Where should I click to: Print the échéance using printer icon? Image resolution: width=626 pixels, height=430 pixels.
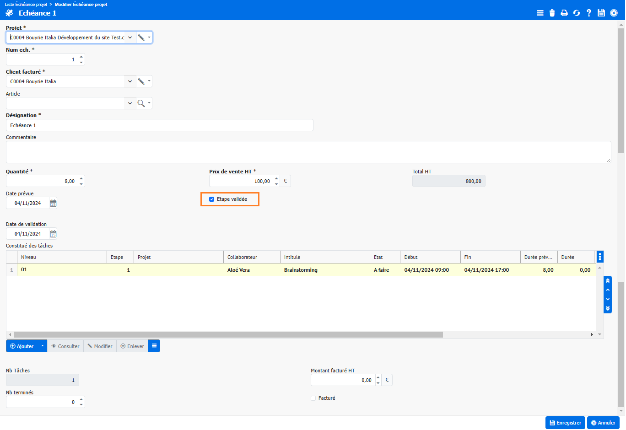pyautogui.click(x=564, y=13)
